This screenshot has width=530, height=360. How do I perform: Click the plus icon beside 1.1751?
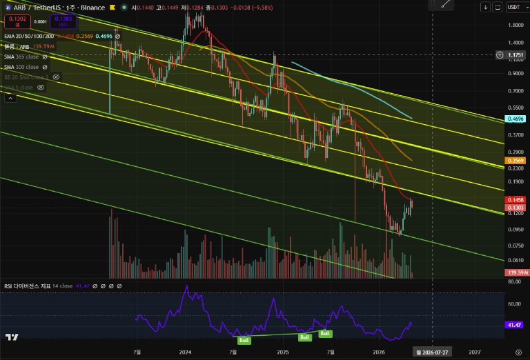point(500,54)
